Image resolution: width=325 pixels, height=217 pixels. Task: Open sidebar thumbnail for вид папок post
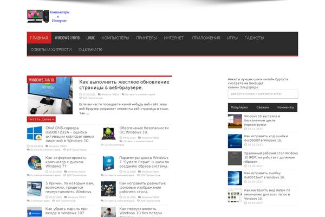235,195
